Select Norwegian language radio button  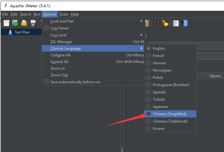pos(148,70)
